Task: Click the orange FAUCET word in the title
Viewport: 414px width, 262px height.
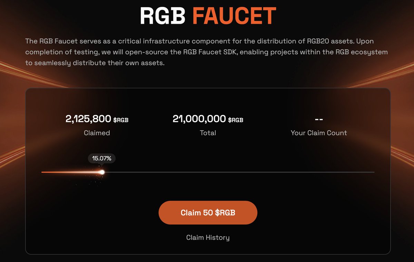Action: 234,16
